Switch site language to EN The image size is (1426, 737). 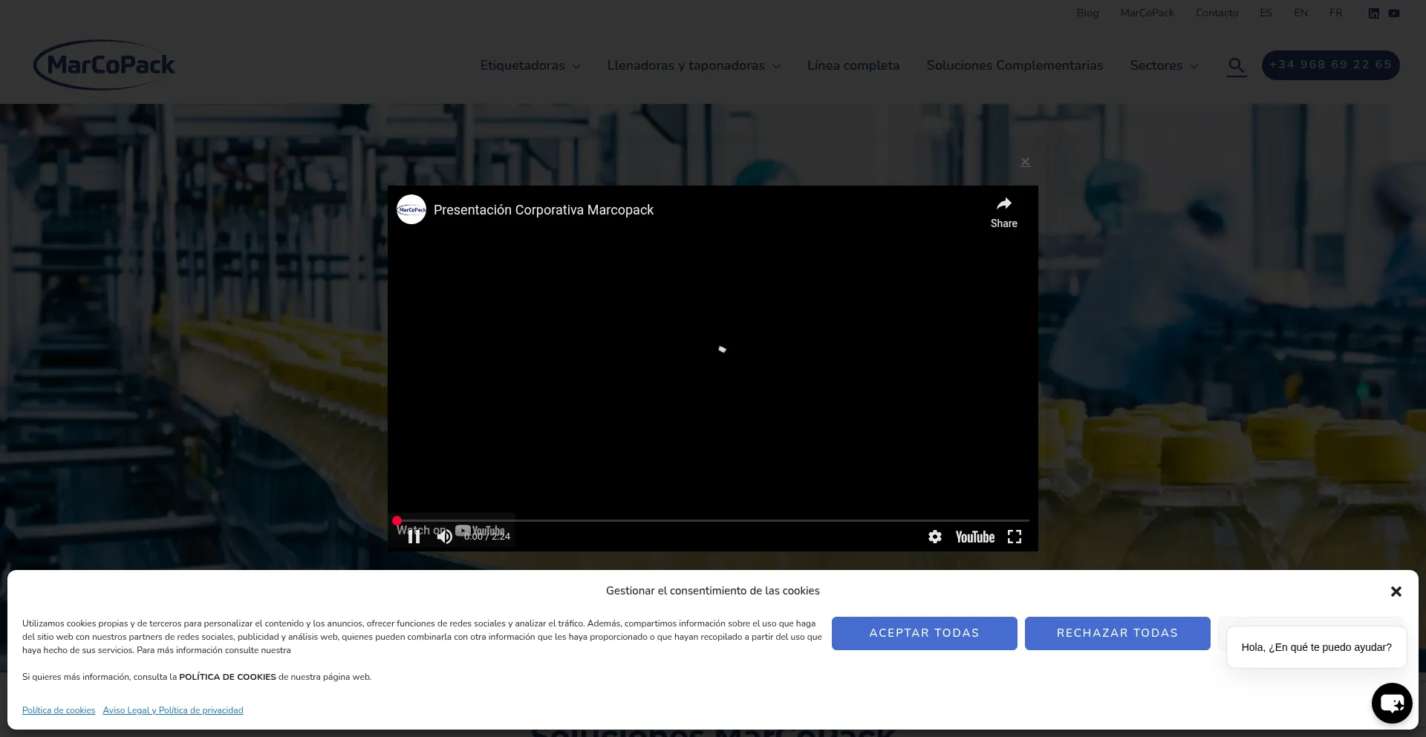(1300, 13)
